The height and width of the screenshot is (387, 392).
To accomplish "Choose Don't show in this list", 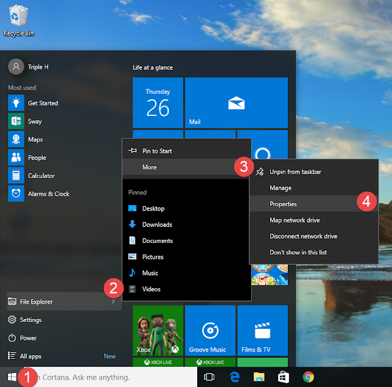I will (x=314, y=252).
